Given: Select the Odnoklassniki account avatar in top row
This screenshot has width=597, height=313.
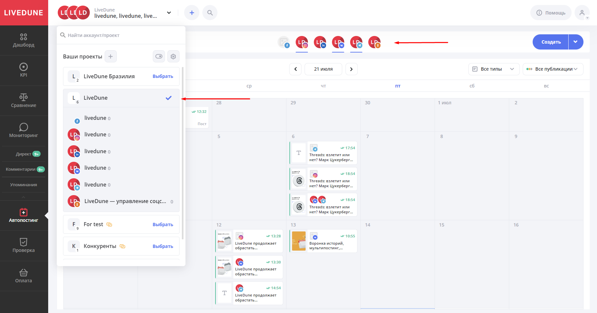Looking at the screenshot, I should pyautogui.click(x=375, y=42).
